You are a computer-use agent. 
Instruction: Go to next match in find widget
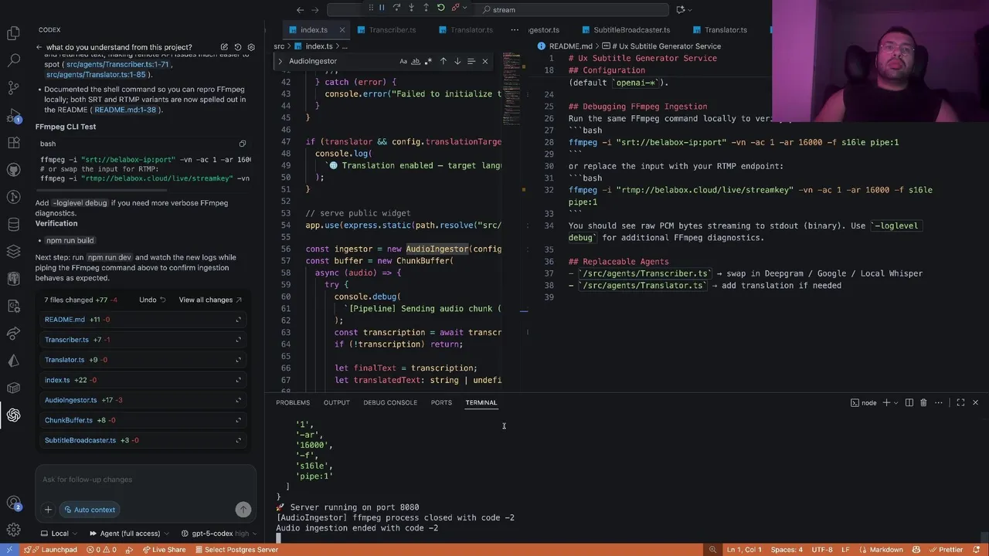[457, 61]
